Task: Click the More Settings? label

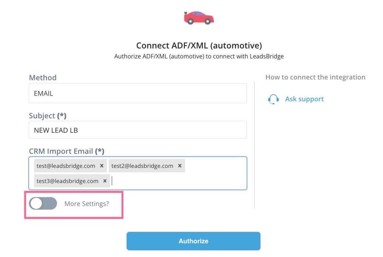Action: (x=87, y=203)
